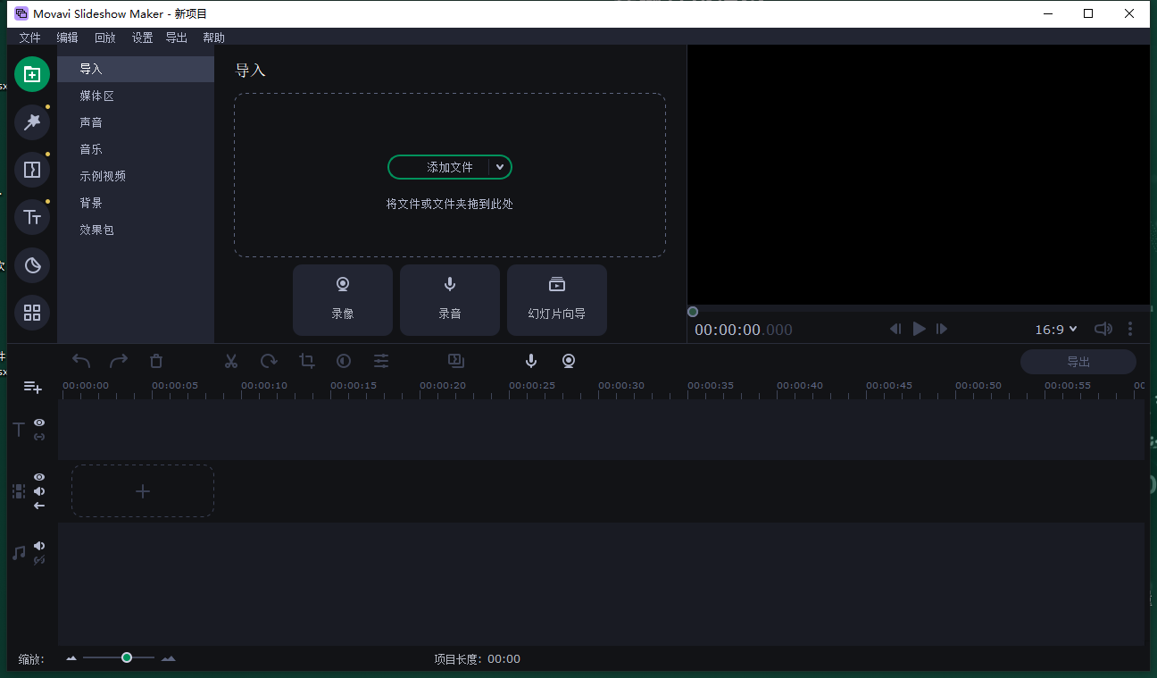The width and height of the screenshot is (1157, 678).
Task: Open the 16:9 aspect ratio dropdown
Action: coord(1056,330)
